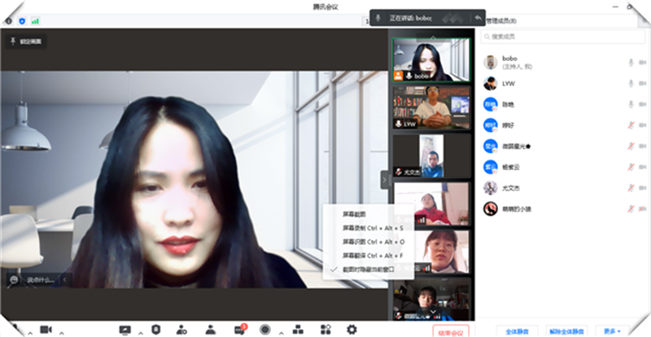Click orange host badge on bobo thumbnail
Viewport: 651px width, 337px height.
click(x=398, y=76)
